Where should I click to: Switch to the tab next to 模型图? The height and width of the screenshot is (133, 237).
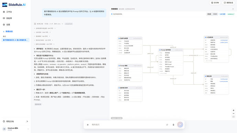coord(215,14)
